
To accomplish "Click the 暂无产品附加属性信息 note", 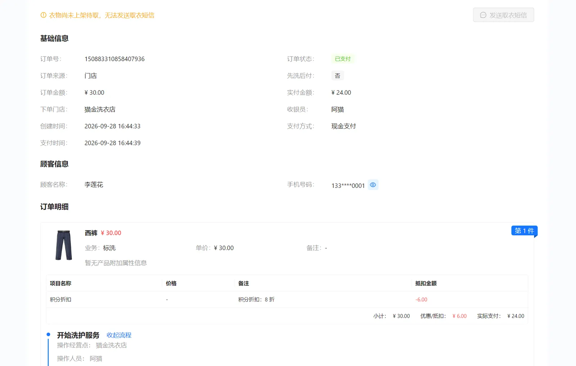I will point(116,263).
